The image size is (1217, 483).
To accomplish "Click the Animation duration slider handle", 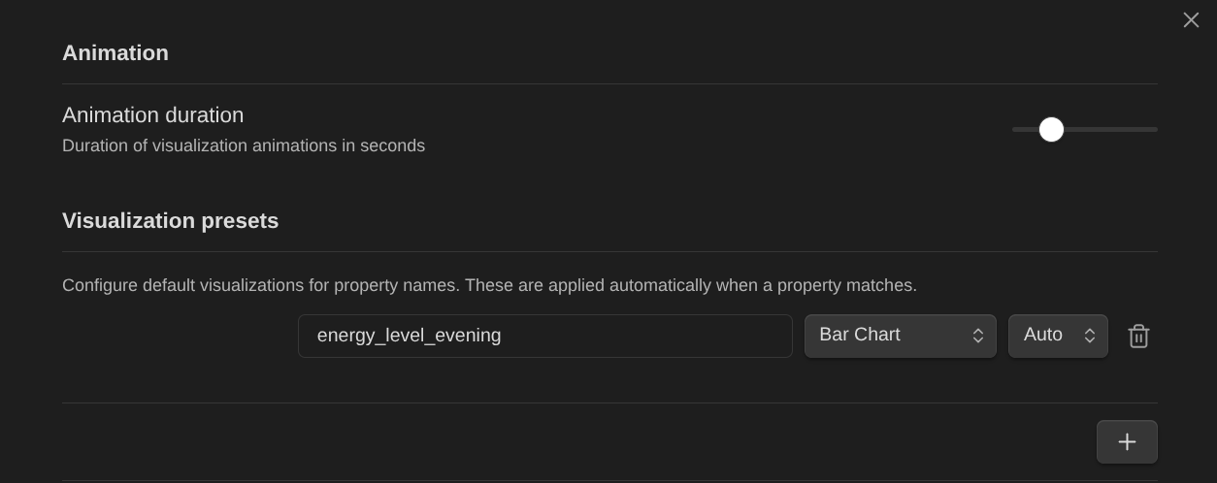I will (x=1051, y=129).
